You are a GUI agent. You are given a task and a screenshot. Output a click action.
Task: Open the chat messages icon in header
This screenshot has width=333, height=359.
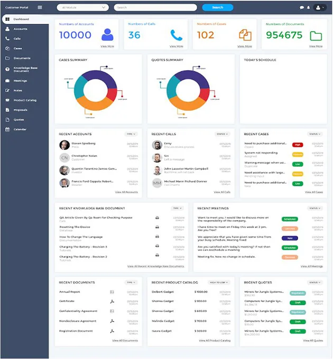[302, 7]
